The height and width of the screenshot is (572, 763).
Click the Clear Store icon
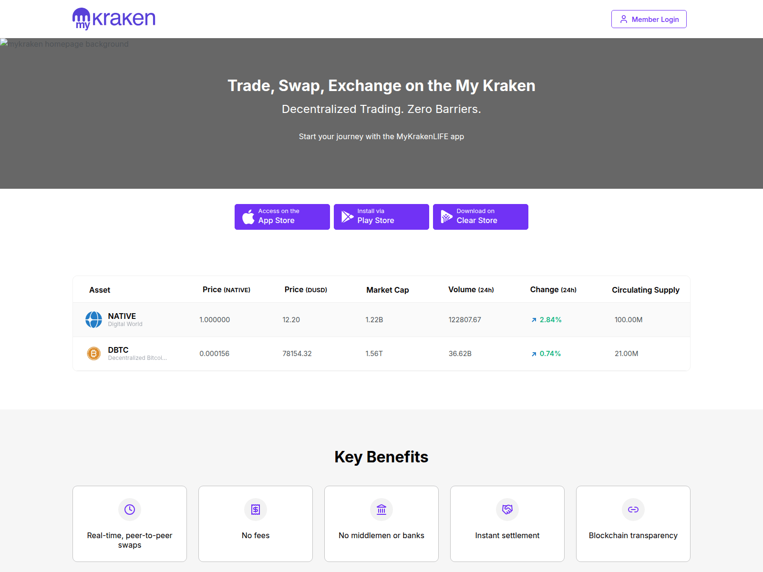click(446, 217)
